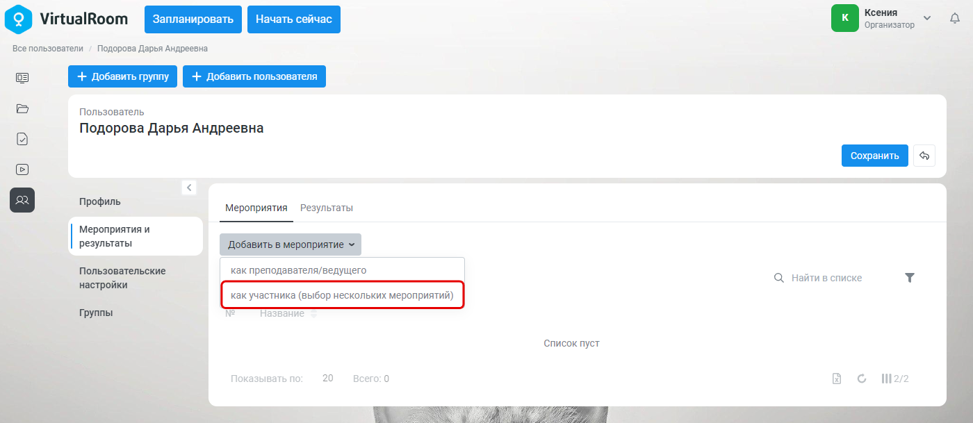Expand the Ксения account menu chevron
The image size is (973, 423).
click(927, 18)
